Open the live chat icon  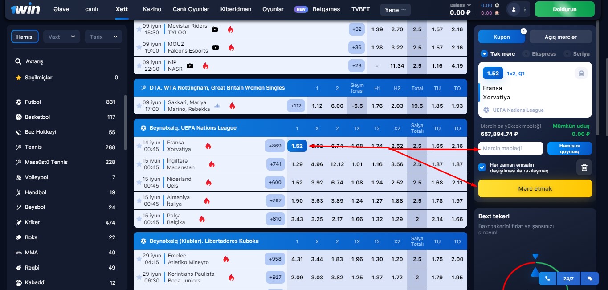(x=590, y=278)
